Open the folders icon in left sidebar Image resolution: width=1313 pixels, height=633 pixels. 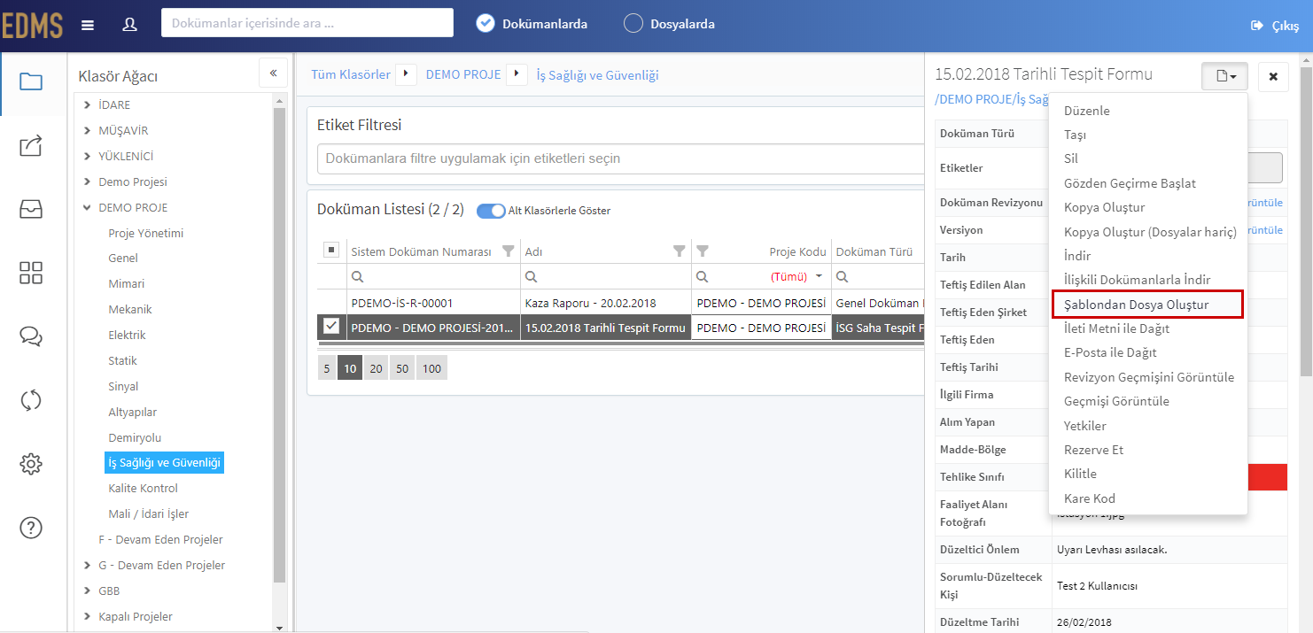[x=31, y=81]
